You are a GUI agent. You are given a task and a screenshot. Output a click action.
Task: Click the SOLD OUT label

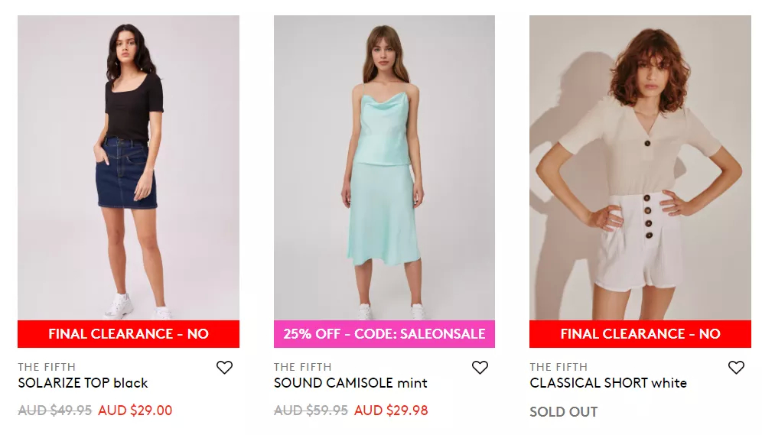563,412
